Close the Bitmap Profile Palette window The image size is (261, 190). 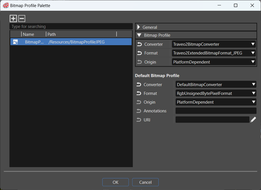click(x=252, y=5)
